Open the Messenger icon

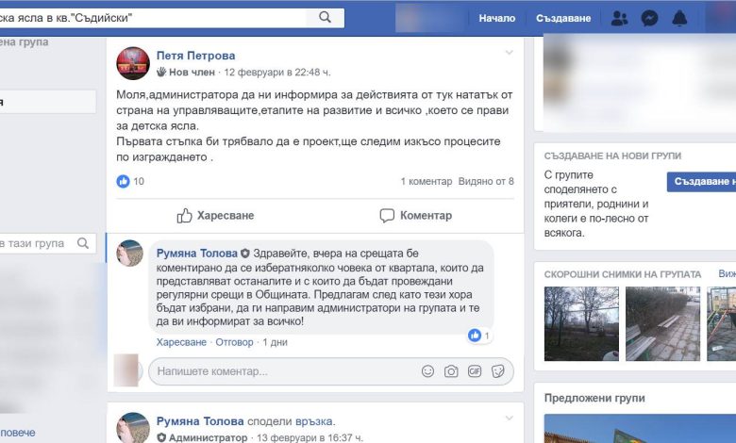649,18
